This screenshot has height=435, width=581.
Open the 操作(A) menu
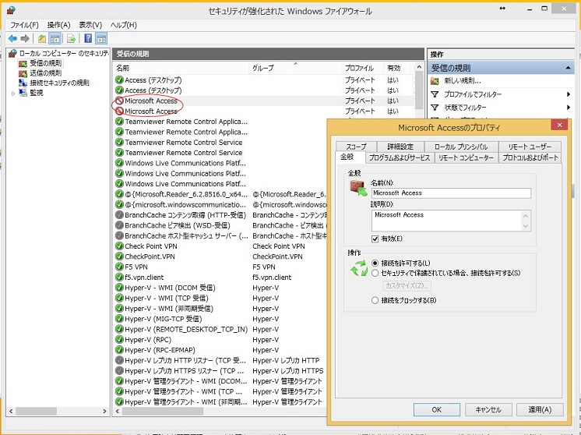click(x=58, y=25)
